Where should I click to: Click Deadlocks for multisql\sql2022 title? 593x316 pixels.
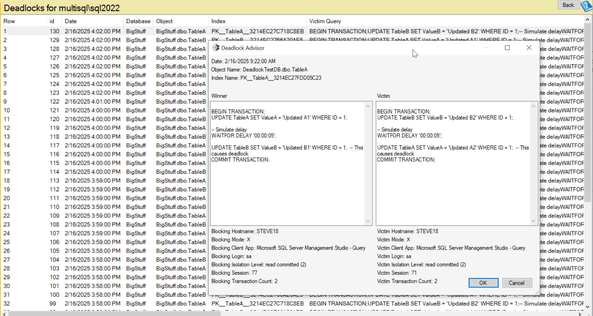(x=62, y=8)
